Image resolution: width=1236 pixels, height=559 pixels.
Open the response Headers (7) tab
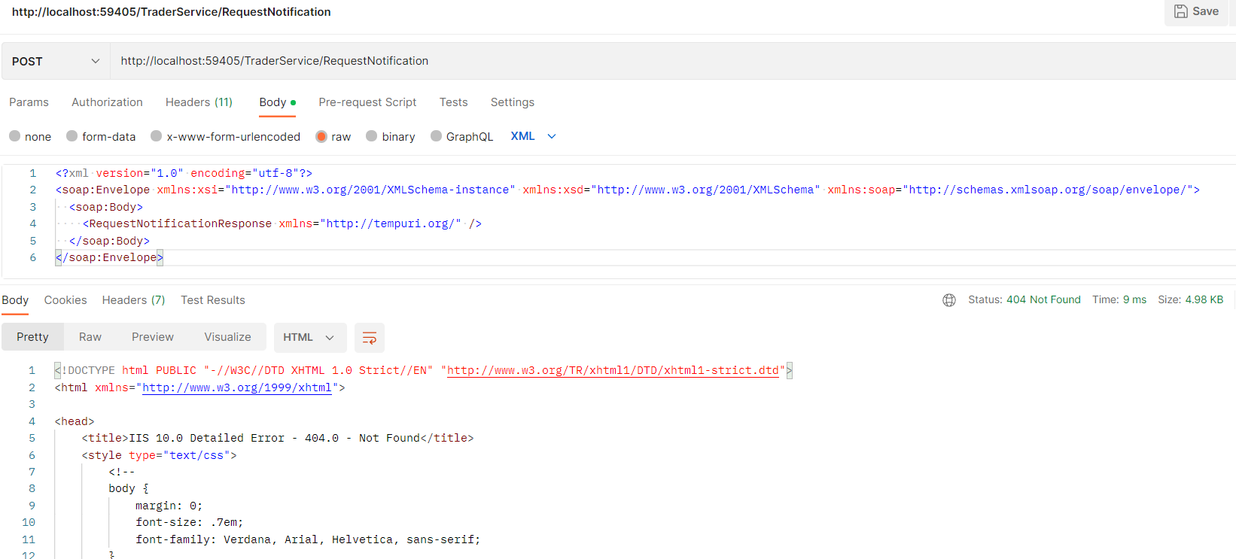133,300
